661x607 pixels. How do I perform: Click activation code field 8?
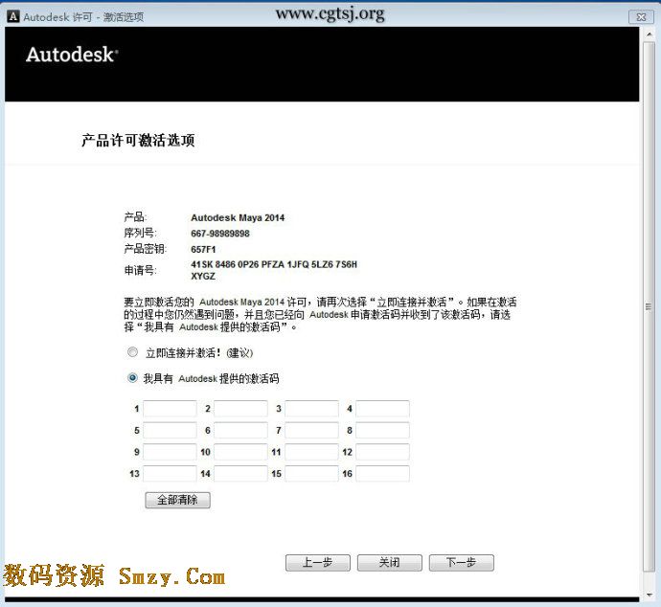[x=382, y=430]
